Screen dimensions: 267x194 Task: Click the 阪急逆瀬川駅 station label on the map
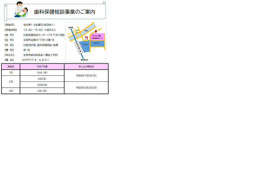(79, 47)
